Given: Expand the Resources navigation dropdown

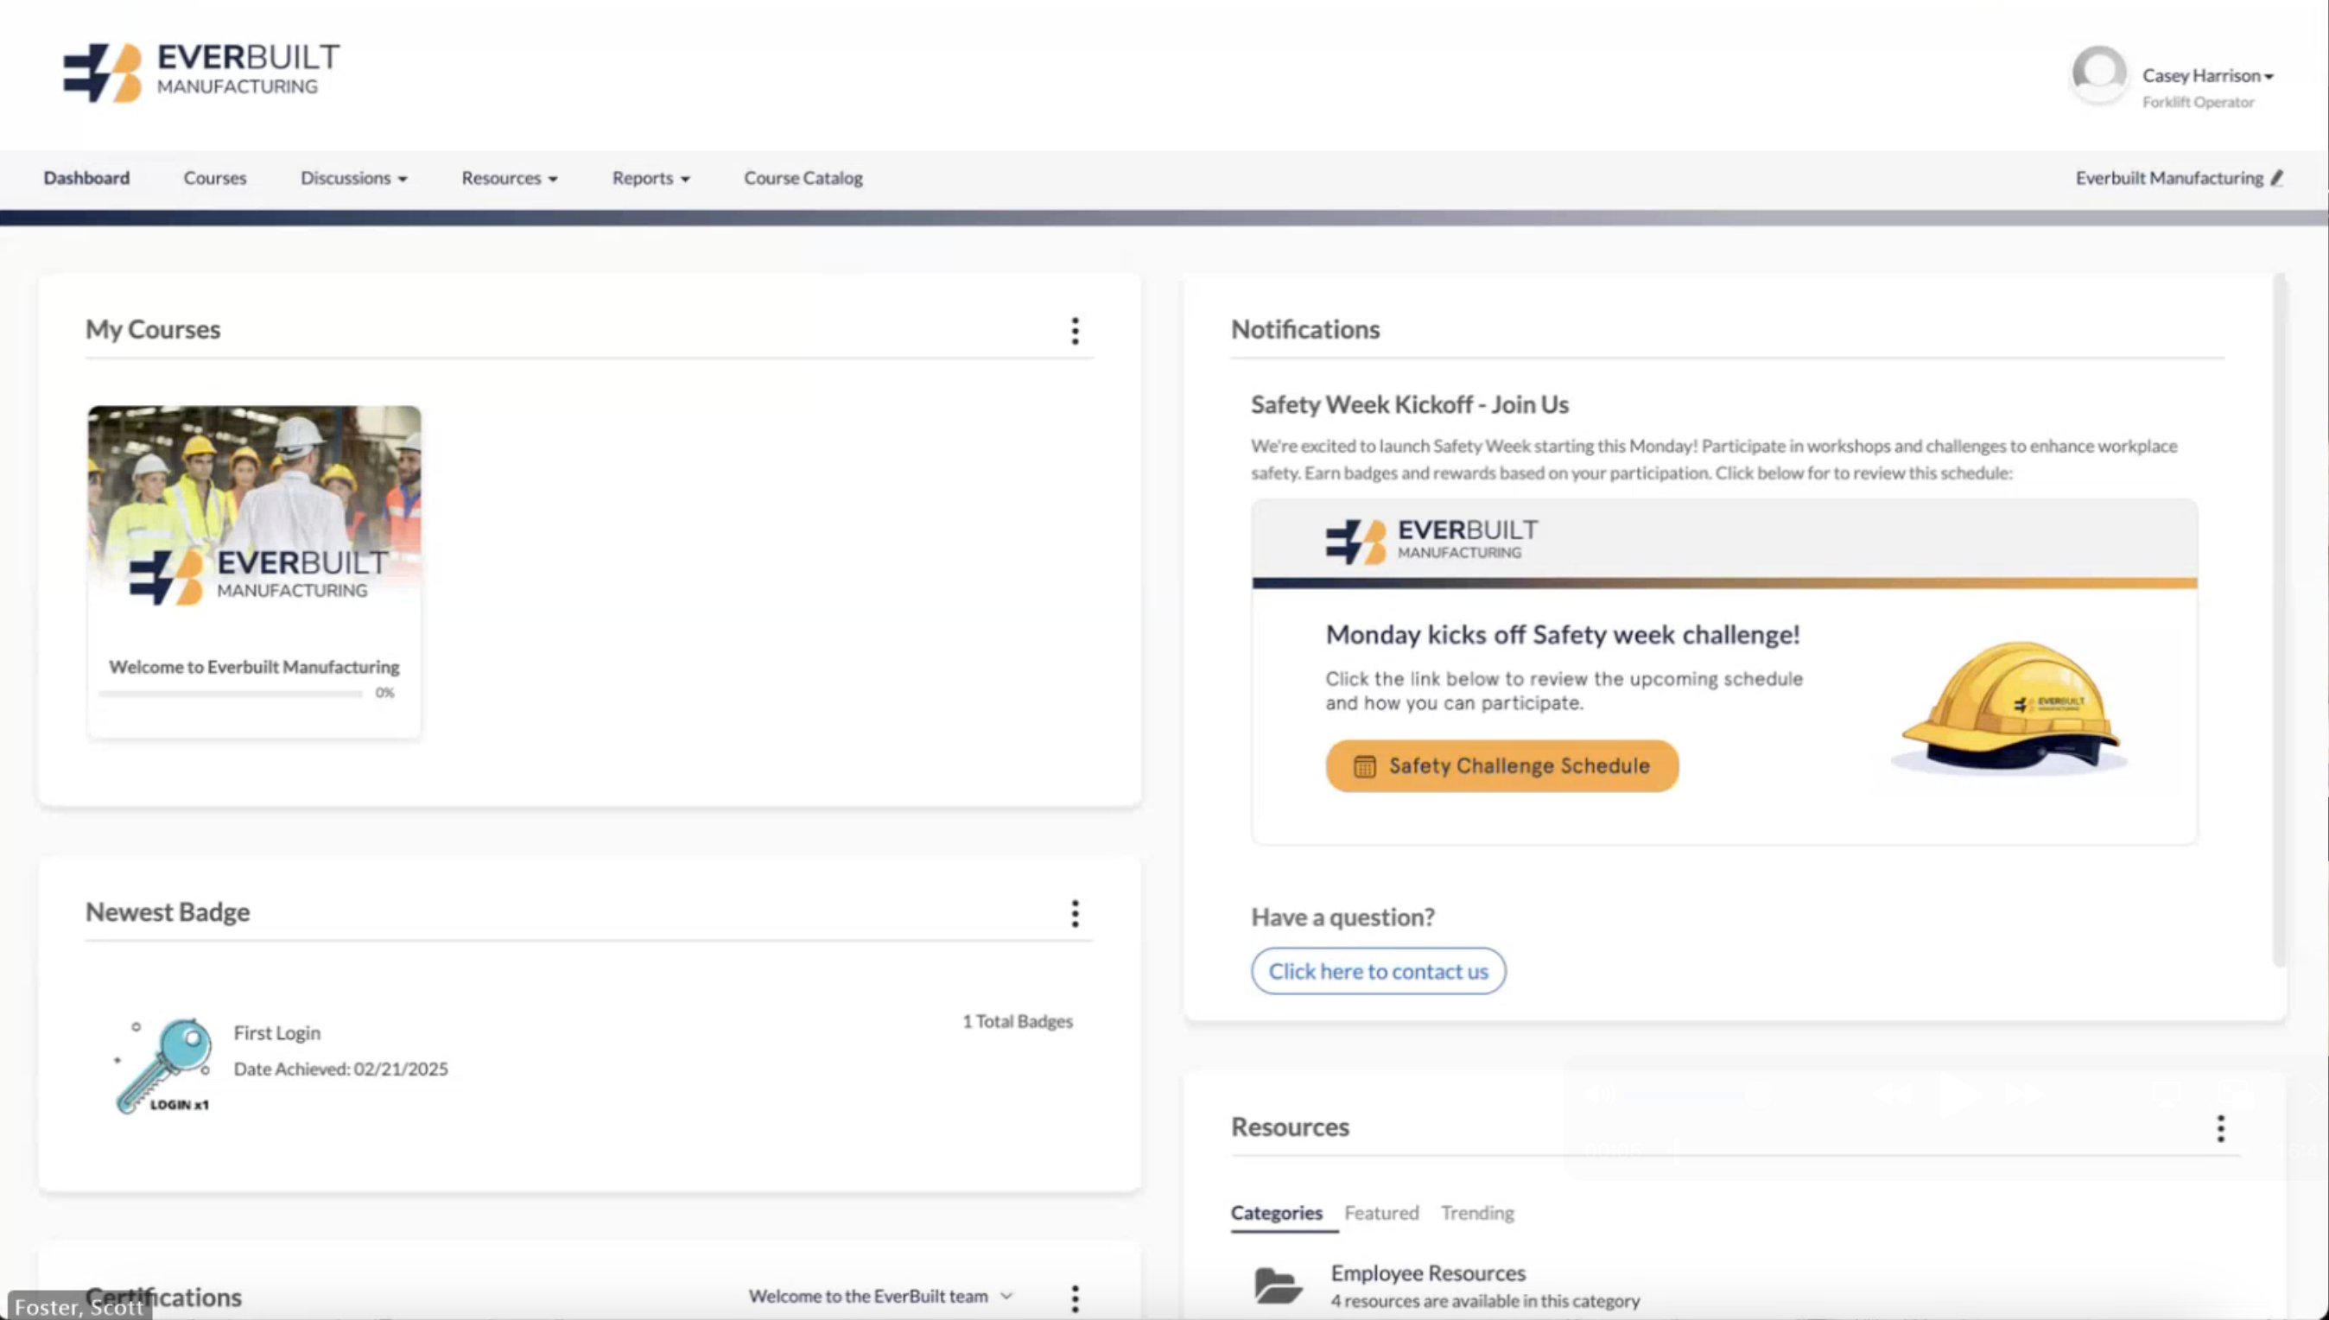Looking at the screenshot, I should [510, 178].
